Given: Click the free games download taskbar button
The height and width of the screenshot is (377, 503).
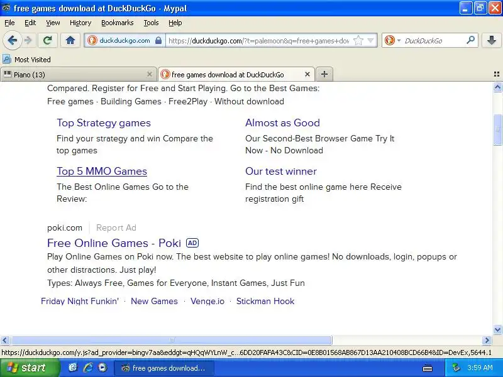Looking at the screenshot, I should click(x=164, y=368).
